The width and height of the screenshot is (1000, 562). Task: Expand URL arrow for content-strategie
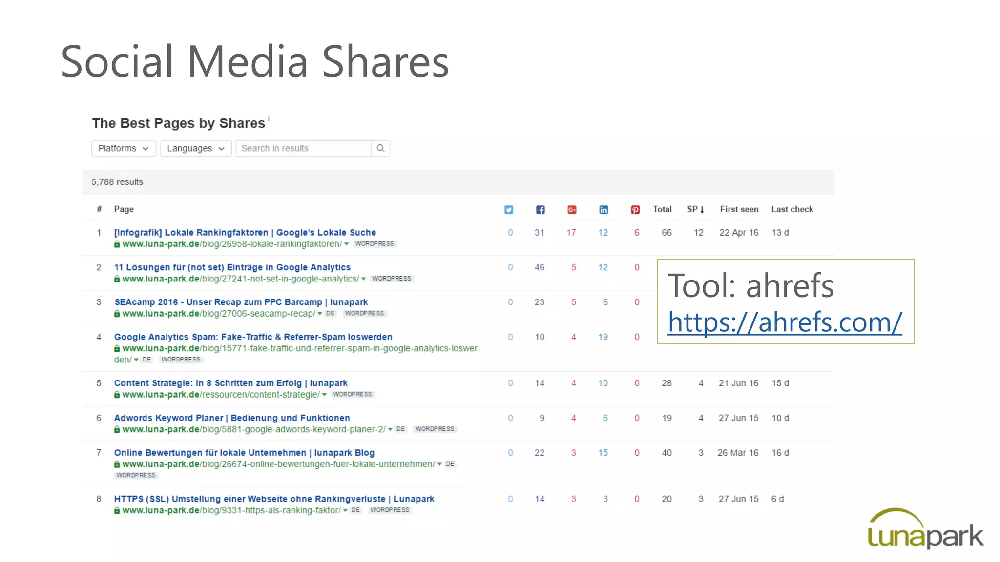tap(324, 395)
